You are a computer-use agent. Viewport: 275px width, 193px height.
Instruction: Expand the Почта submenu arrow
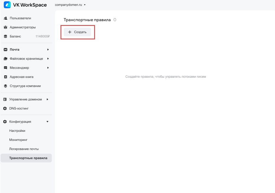[48, 50]
